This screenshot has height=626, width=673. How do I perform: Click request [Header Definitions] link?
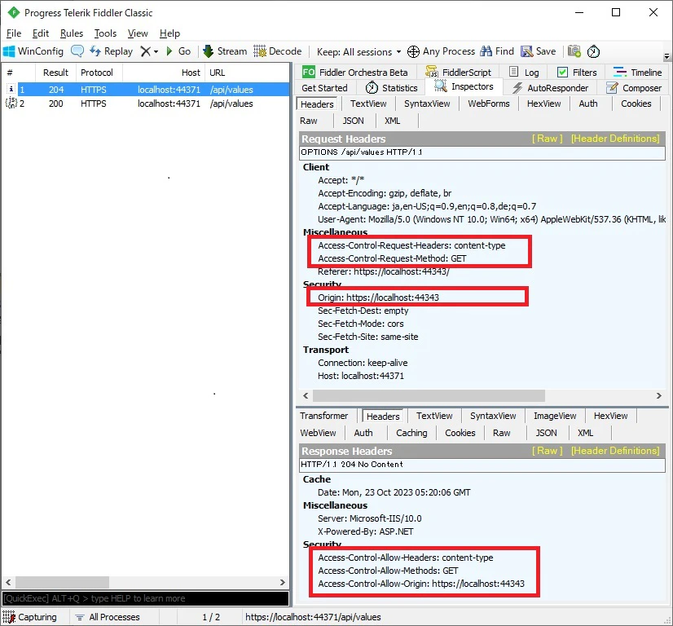(615, 139)
